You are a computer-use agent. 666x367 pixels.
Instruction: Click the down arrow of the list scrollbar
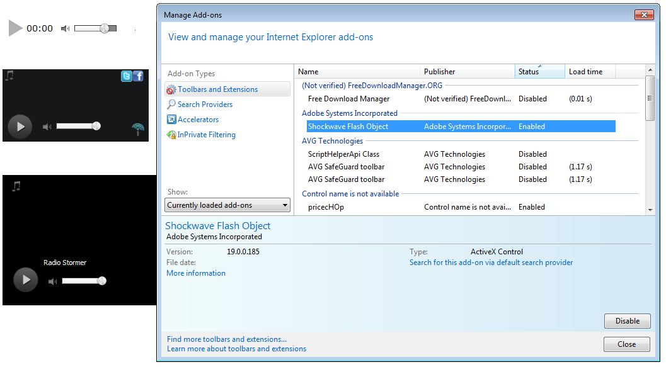(x=650, y=210)
